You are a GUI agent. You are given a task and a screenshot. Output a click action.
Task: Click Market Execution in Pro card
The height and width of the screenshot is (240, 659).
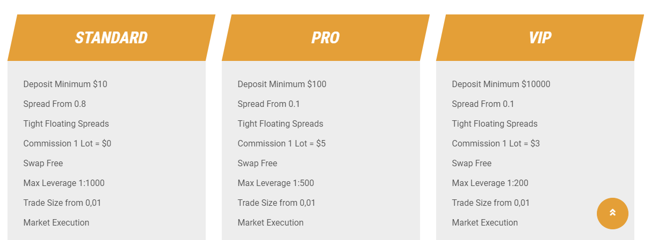[271, 222]
